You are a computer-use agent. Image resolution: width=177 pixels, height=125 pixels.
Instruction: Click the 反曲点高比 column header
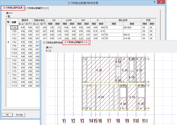pyautogui.click(x=40, y=20)
